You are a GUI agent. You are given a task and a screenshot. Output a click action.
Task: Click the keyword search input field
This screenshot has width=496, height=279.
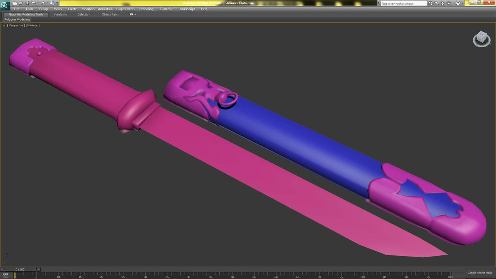pos(403,3)
